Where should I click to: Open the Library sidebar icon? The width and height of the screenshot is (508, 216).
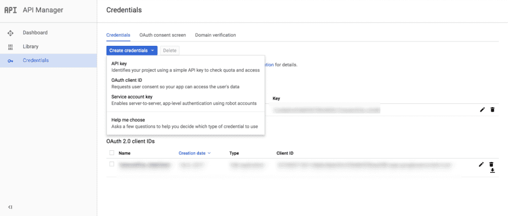(10, 47)
